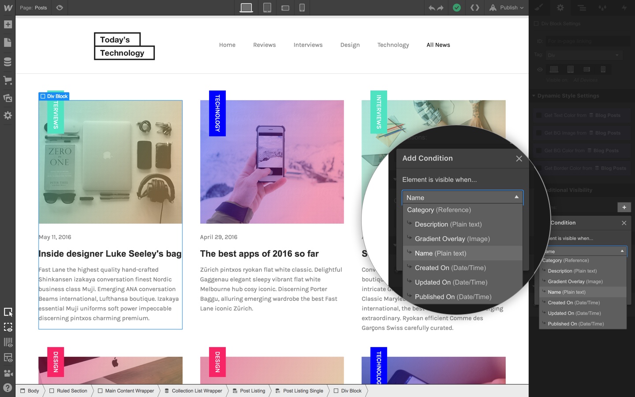
Task: Switch to tablet device view
Action: (x=267, y=7)
